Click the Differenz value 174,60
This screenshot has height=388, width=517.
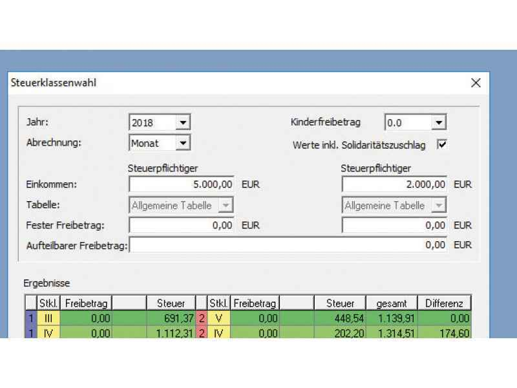tap(443, 332)
